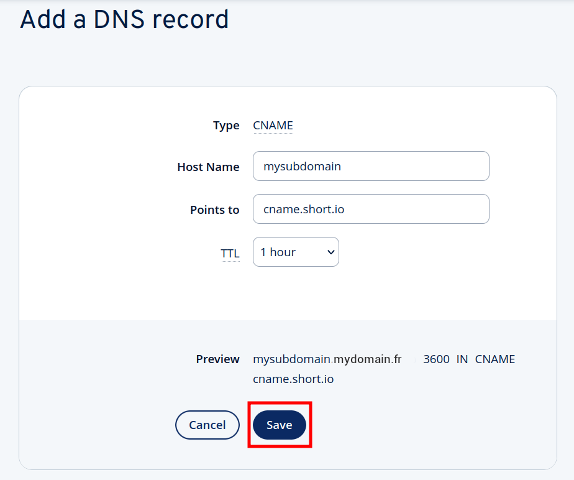
Task: Click mysubdomain.mydomain.fr in the preview
Action: coord(327,359)
